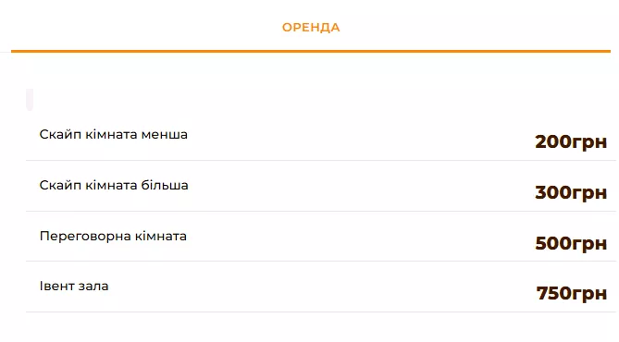The image size is (619, 342).
Task: Click the word Івент in the last row
Action: click(x=56, y=286)
